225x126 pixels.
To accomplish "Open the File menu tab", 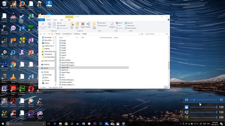I will tap(41, 20).
